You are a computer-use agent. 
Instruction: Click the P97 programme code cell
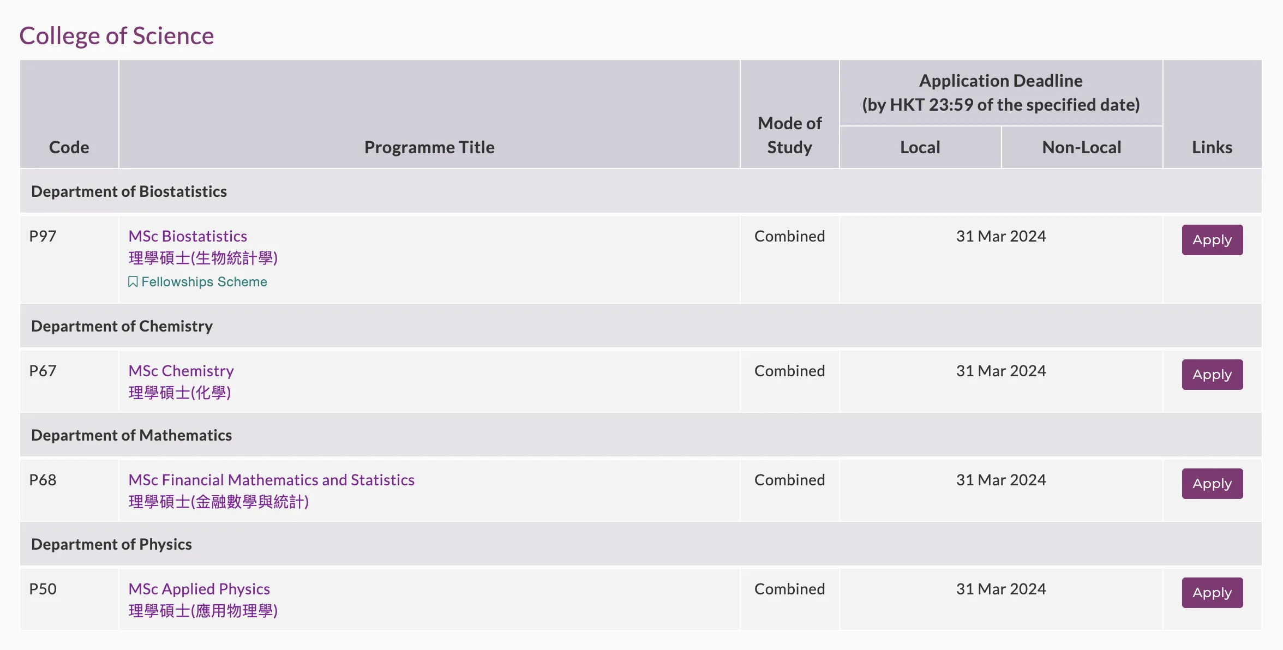43,236
